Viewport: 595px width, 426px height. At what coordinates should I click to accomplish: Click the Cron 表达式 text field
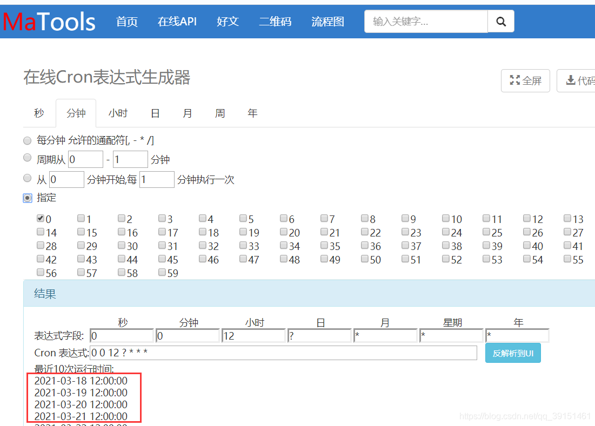click(284, 353)
